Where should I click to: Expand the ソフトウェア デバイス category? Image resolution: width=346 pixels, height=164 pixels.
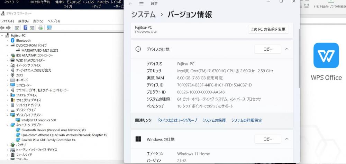tap(7, 105)
